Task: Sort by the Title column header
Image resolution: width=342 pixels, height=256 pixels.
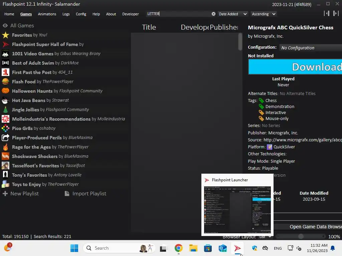Action: (149, 27)
